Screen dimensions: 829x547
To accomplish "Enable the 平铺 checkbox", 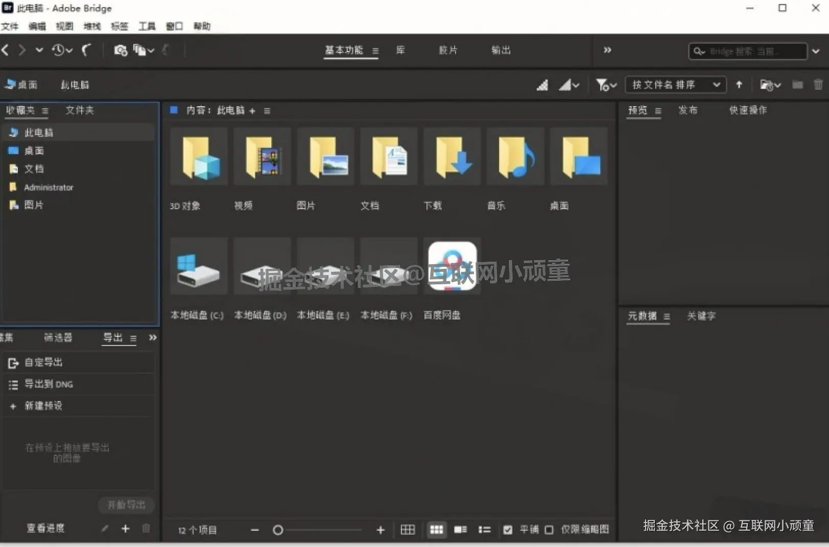I will 508,530.
